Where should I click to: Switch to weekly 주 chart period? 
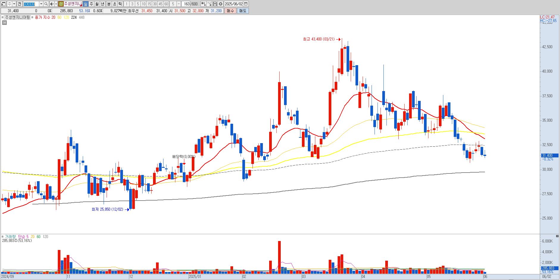[x=91, y=4]
